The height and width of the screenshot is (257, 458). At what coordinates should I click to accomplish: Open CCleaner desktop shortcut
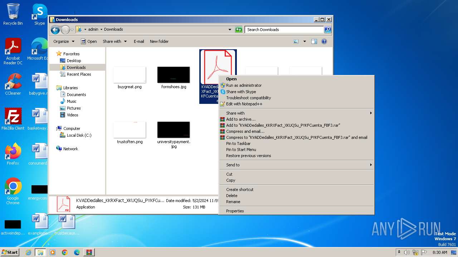coord(13,84)
